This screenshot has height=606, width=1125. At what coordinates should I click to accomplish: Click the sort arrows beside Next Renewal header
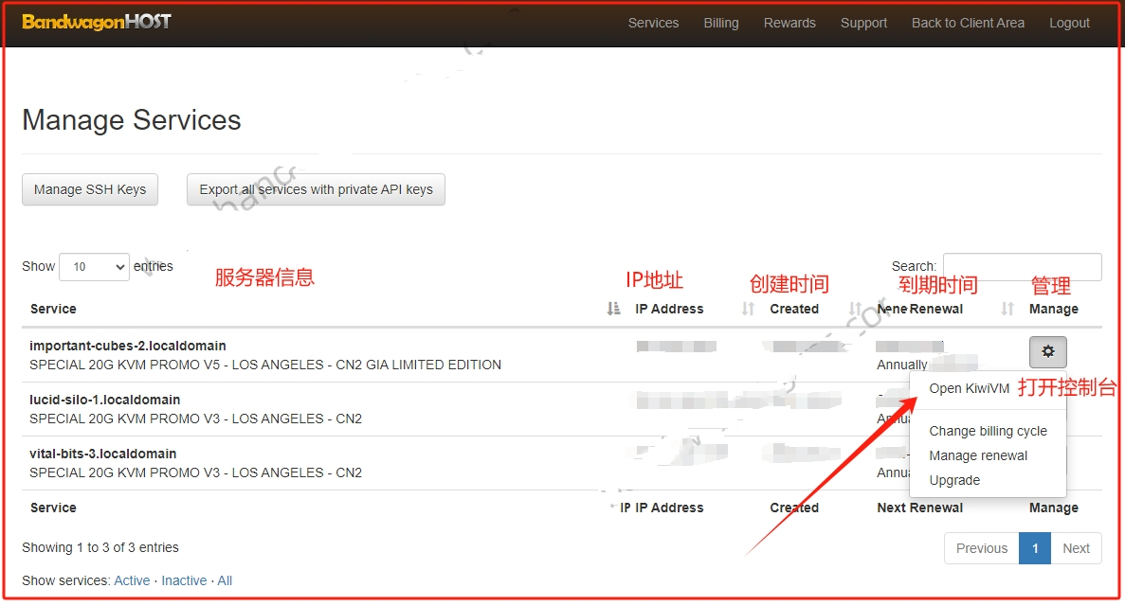tap(1007, 309)
